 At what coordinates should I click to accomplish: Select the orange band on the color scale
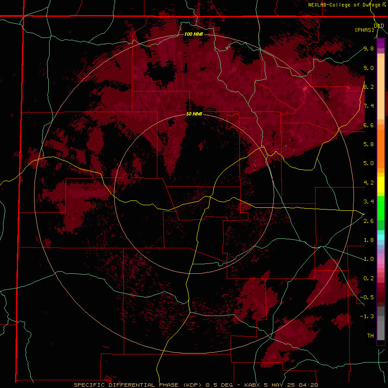(x=381, y=148)
